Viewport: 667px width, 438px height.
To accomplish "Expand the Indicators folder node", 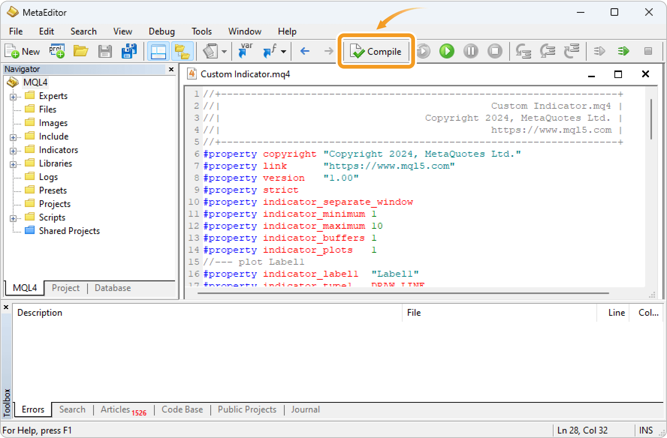I will tap(13, 151).
